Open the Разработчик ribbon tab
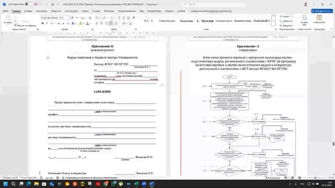Viewport: 335px width, 188px height. point(154,11)
